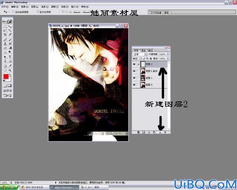Select the Move tool in the toolbox
237x190 pixels.
tap(10, 27)
